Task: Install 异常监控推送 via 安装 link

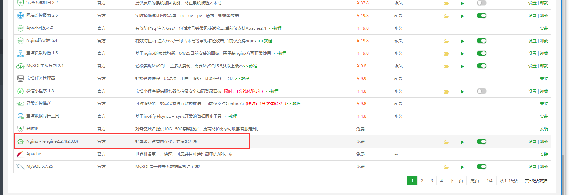Action: [x=544, y=104]
